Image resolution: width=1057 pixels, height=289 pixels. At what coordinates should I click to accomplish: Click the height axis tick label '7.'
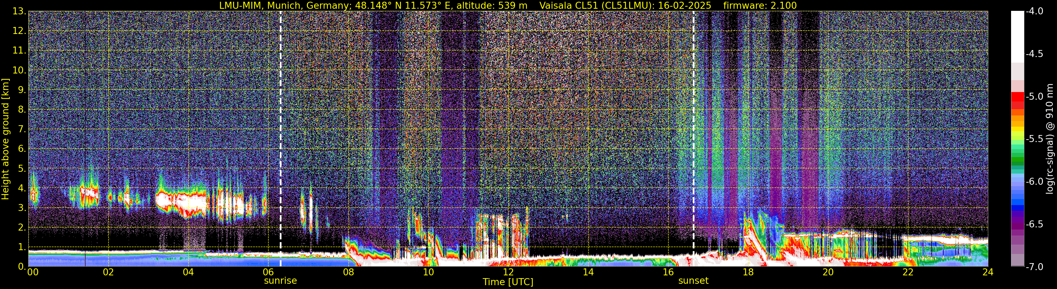(21, 129)
